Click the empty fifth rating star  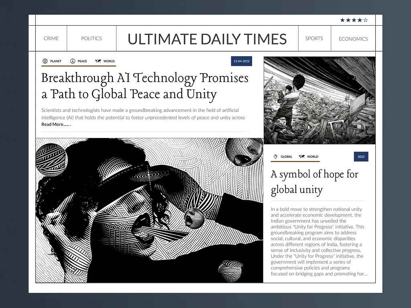(366, 20)
